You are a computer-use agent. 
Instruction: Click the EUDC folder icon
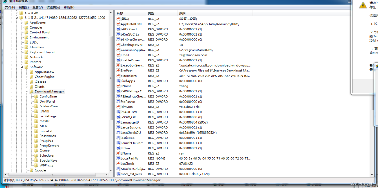click(26, 42)
